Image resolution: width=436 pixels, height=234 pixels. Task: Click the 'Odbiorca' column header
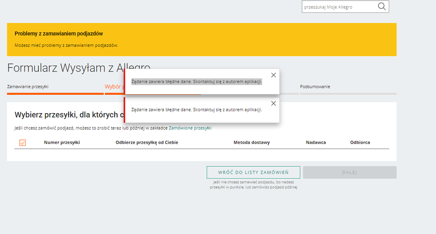point(360,142)
